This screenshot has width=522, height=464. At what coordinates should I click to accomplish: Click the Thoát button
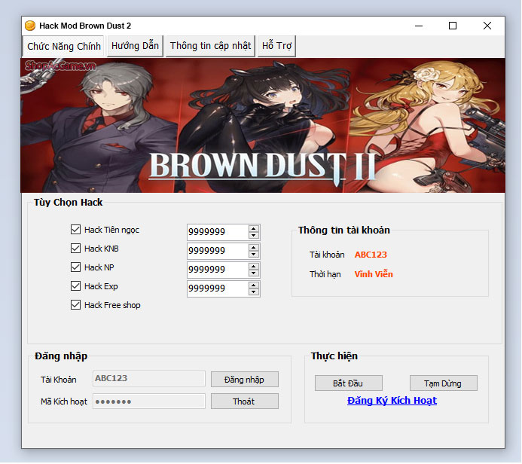click(245, 401)
